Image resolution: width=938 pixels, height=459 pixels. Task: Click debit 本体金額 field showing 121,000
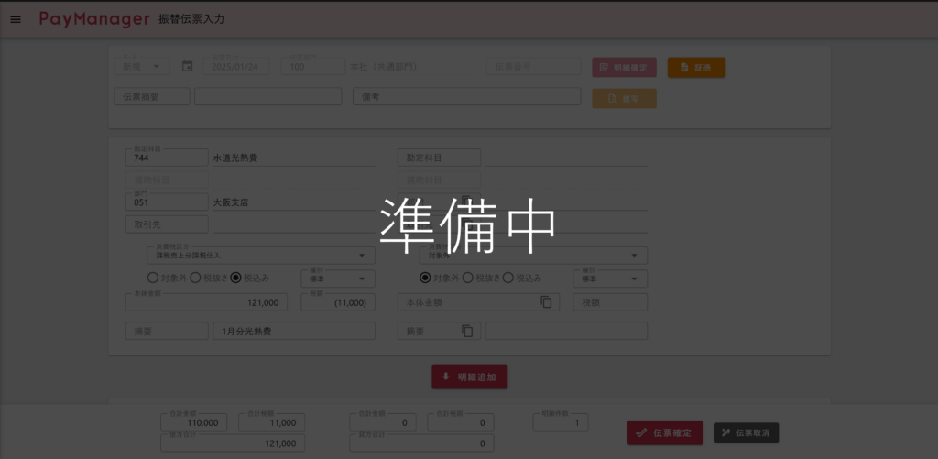click(x=206, y=302)
